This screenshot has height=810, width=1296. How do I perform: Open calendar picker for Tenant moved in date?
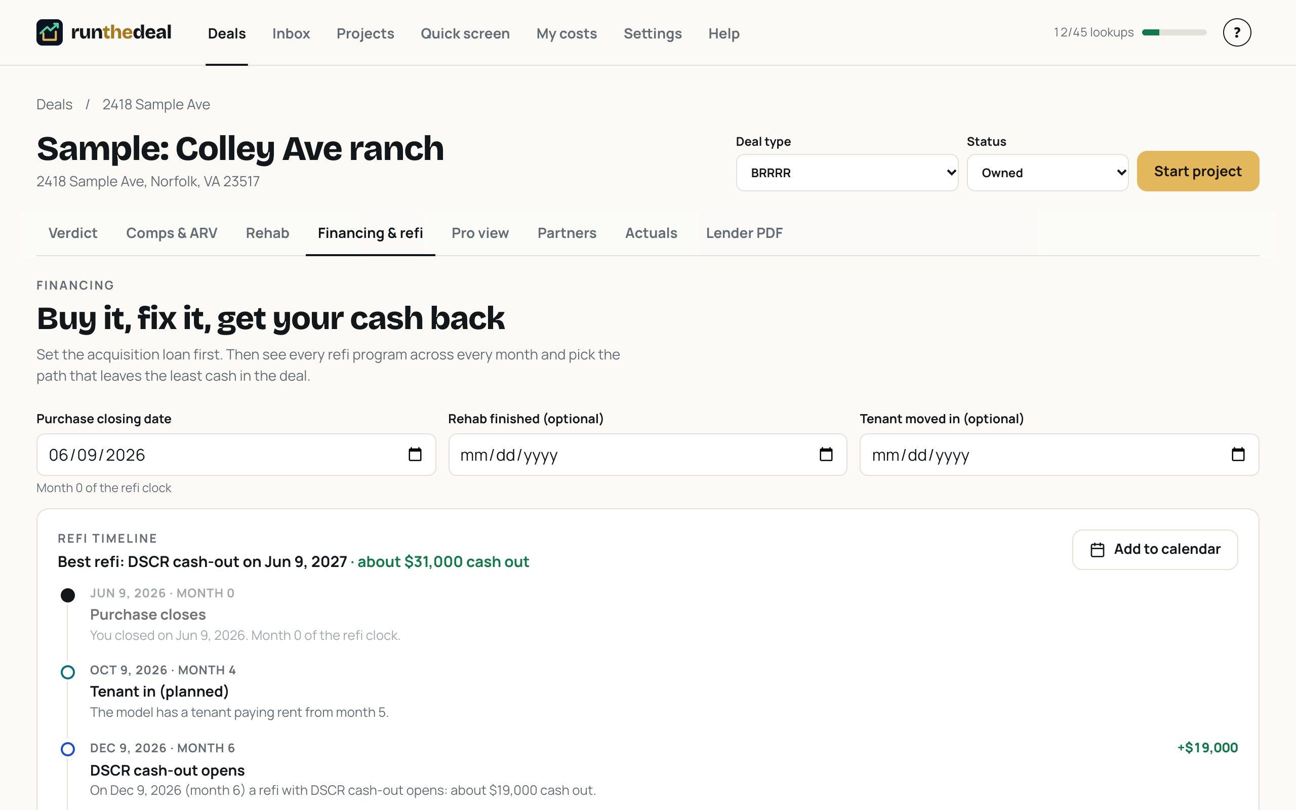[1238, 454]
